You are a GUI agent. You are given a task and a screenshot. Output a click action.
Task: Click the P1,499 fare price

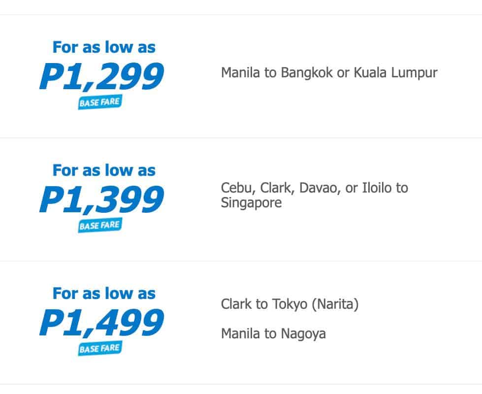pyautogui.click(x=101, y=324)
